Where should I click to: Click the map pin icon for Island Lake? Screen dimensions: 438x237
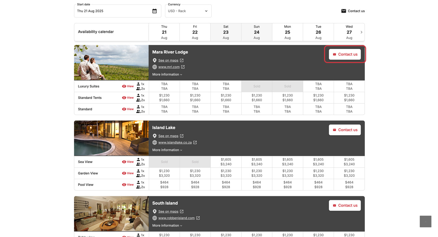155,136
